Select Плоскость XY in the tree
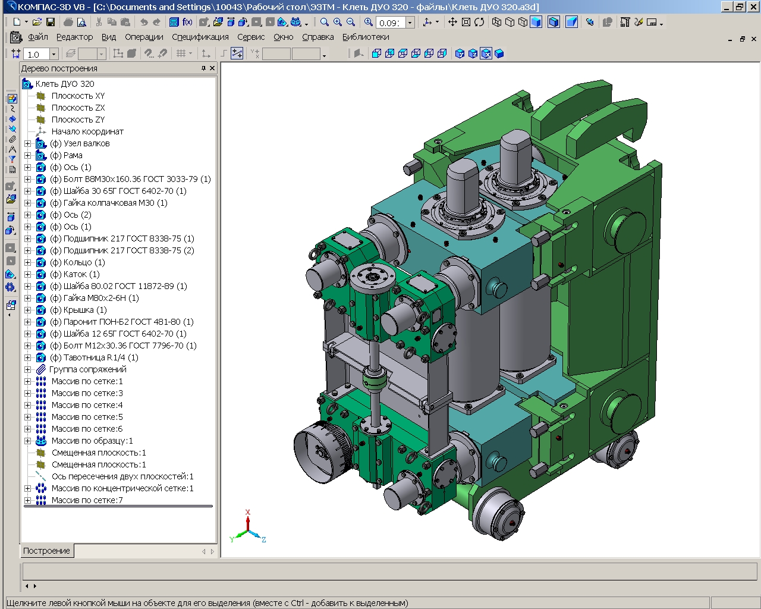Viewport: 761px width, 609px height. (78, 96)
